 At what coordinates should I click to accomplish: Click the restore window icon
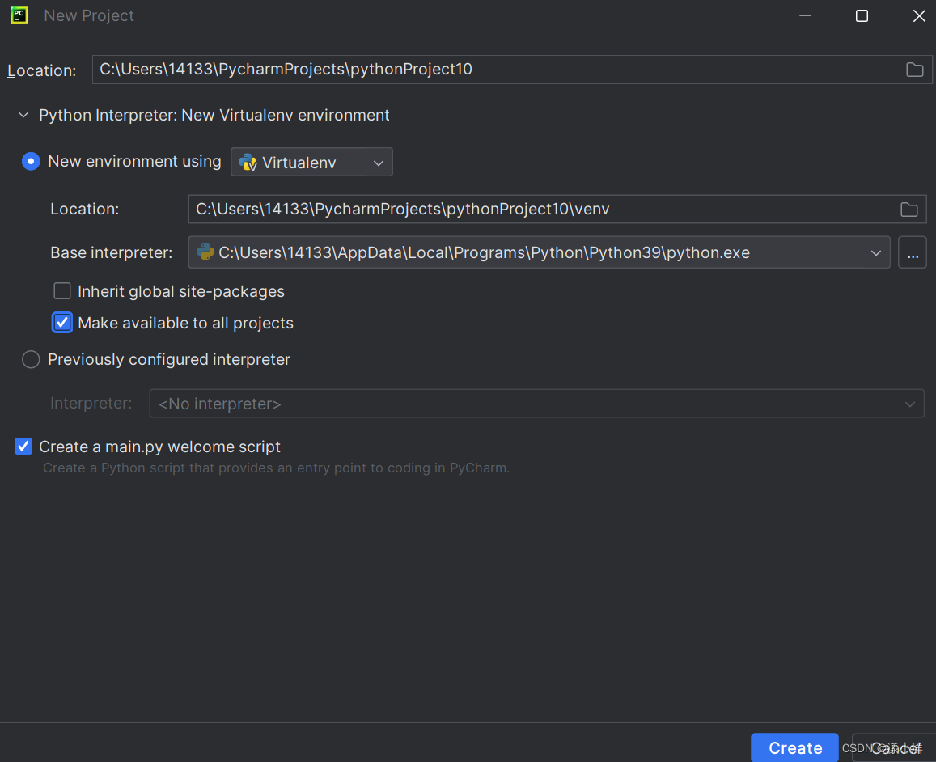coord(862,15)
